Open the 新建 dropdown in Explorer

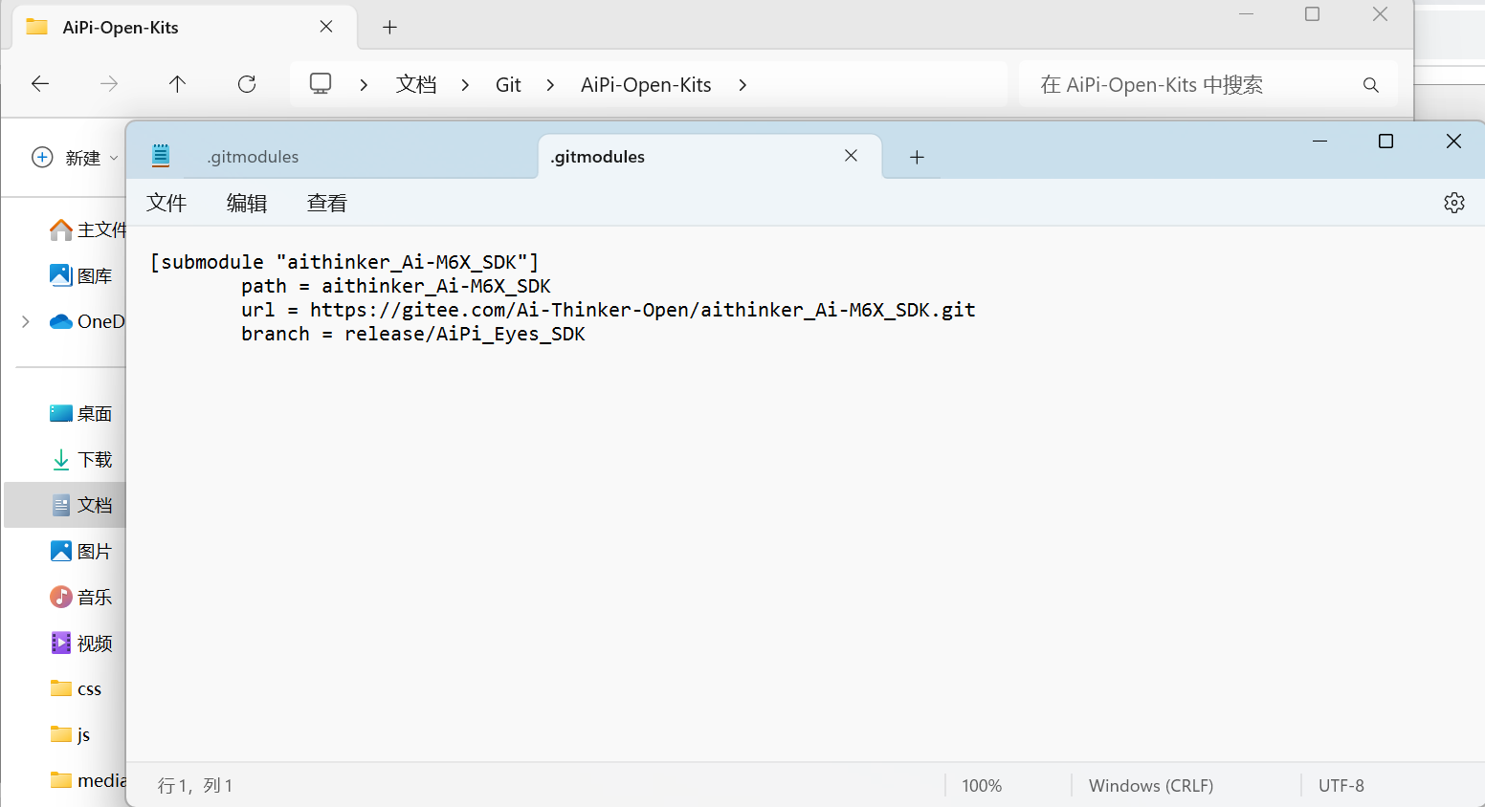(75, 158)
